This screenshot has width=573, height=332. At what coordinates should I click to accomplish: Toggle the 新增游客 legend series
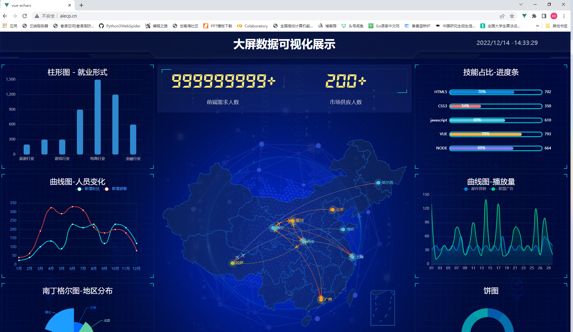pyautogui.click(x=115, y=189)
